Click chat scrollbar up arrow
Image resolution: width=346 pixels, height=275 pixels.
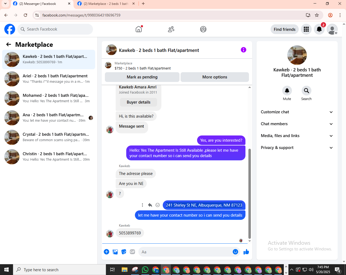(249, 87)
